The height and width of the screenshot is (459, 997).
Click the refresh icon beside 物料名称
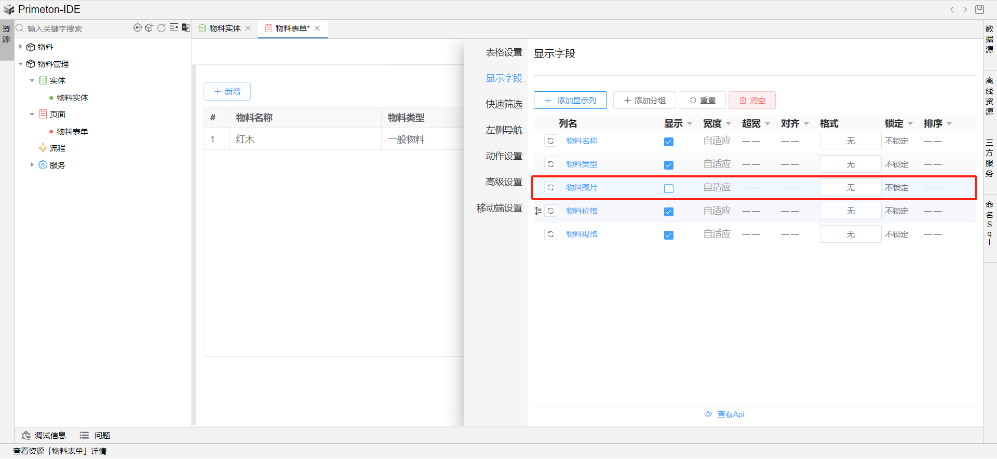[x=550, y=141]
